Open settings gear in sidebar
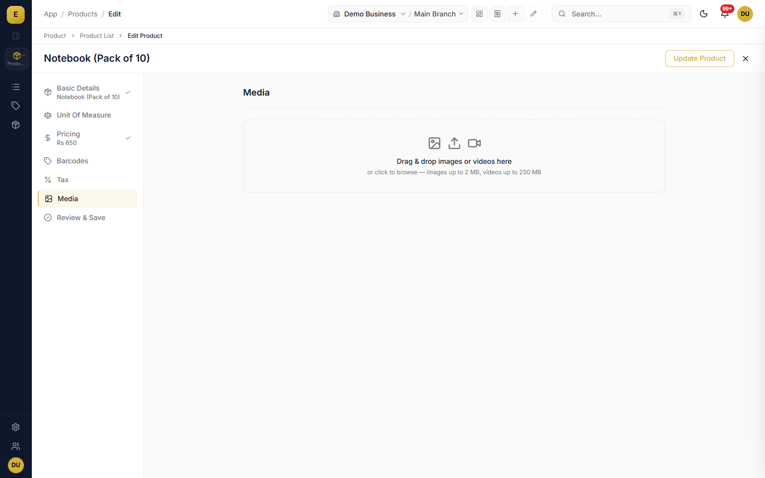Image resolution: width=765 pixels, height=478 pixels. (16, 427)
